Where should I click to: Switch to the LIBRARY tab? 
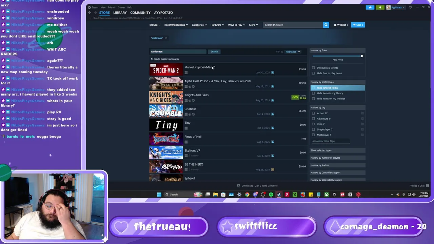pyautogui.click(x=120, y=13)
